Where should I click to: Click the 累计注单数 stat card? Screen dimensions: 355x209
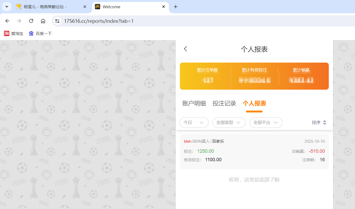[208, 76]
